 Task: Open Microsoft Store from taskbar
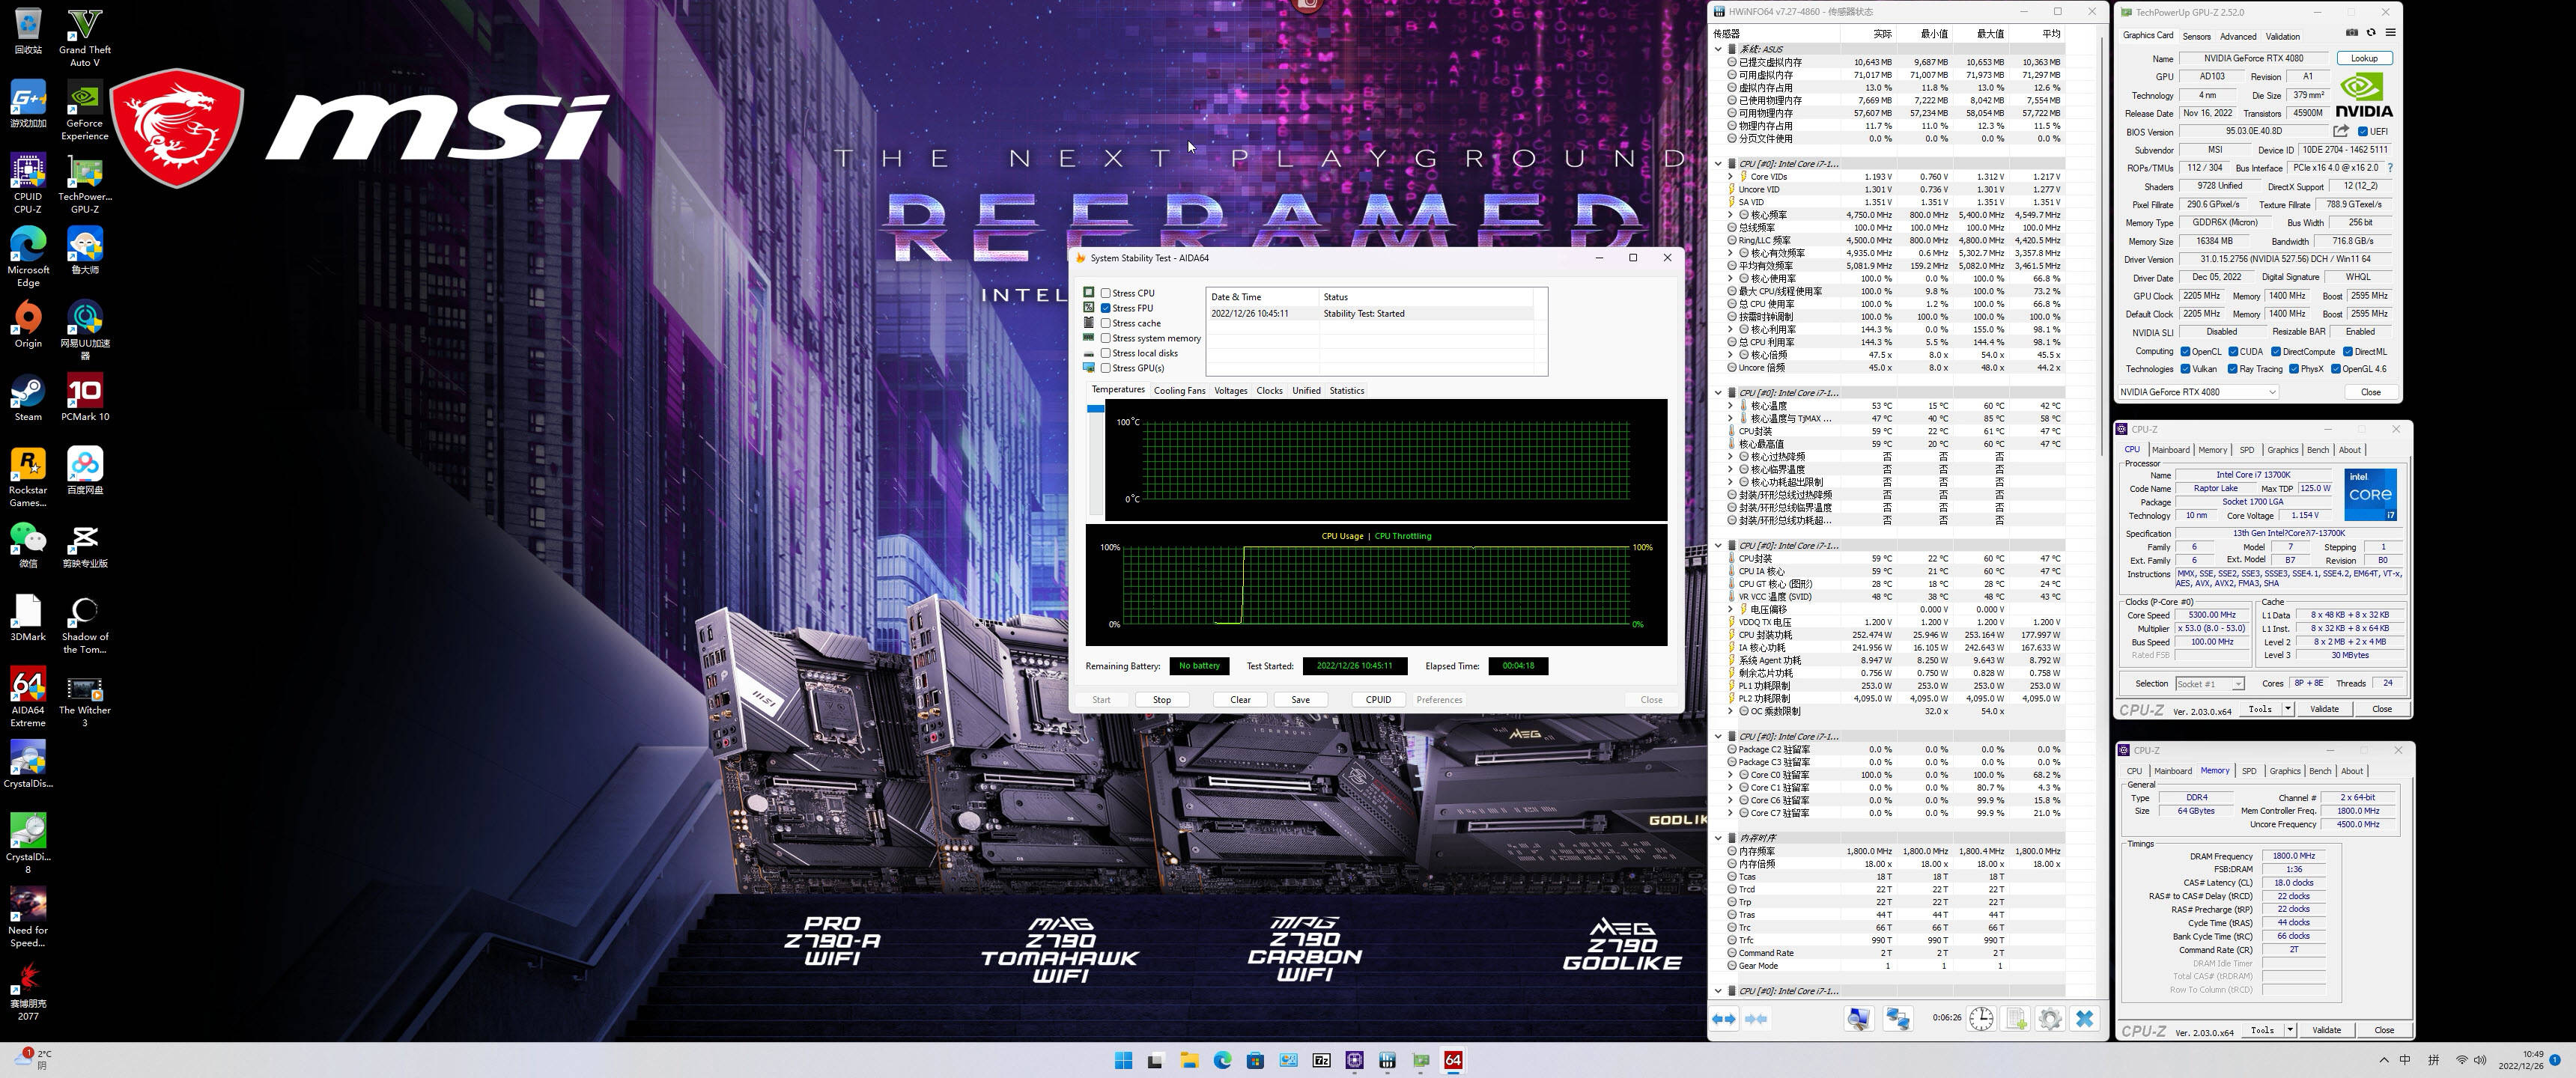click(1255, 1060)
